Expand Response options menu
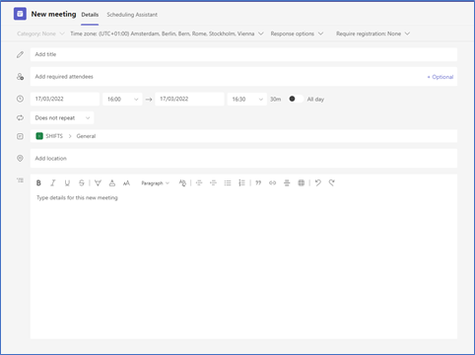Viewport: 475px width, 355px height. [x=297, y=34]
